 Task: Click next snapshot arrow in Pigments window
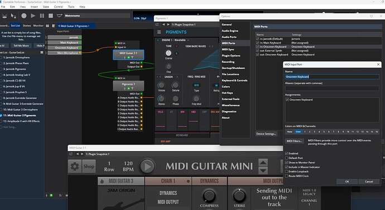168,24
